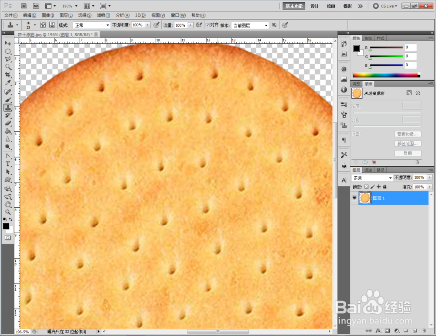Open the Info panel icon
This screenshot has height=336, width=436.
(x=344, y=89)
